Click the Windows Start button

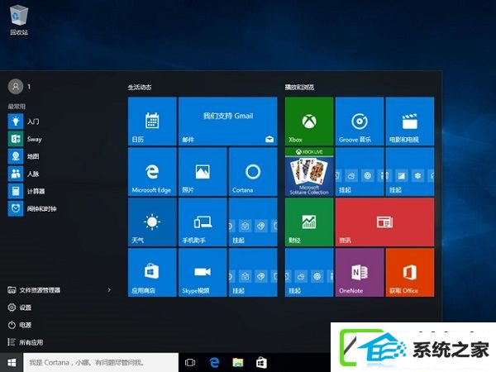pyautogui.click(x=12, y=363)
